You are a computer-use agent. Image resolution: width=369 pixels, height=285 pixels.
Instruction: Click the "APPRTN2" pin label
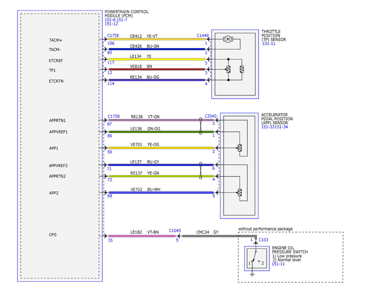(x=57, y=176)
